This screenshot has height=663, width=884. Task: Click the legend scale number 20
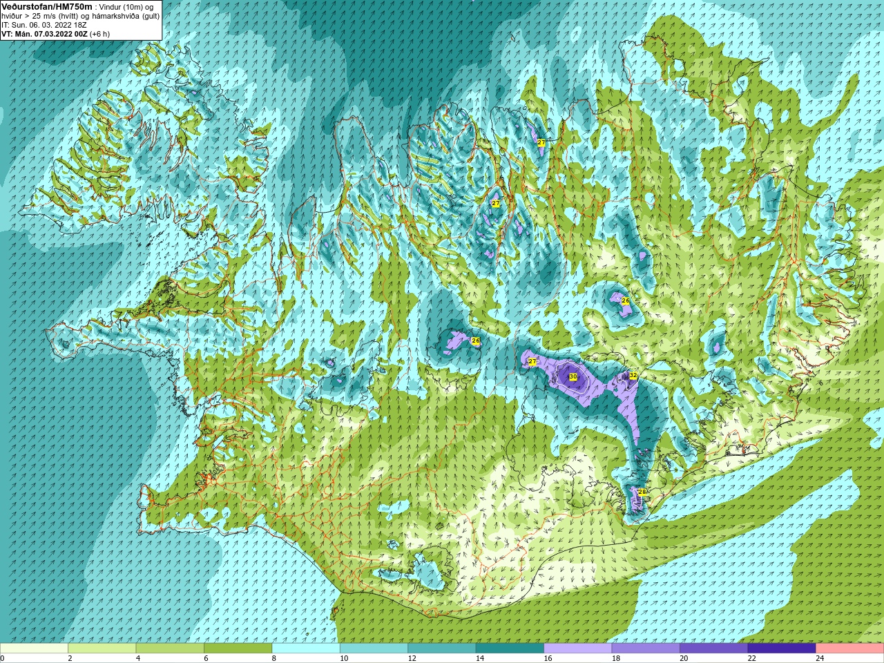point(684,658)
